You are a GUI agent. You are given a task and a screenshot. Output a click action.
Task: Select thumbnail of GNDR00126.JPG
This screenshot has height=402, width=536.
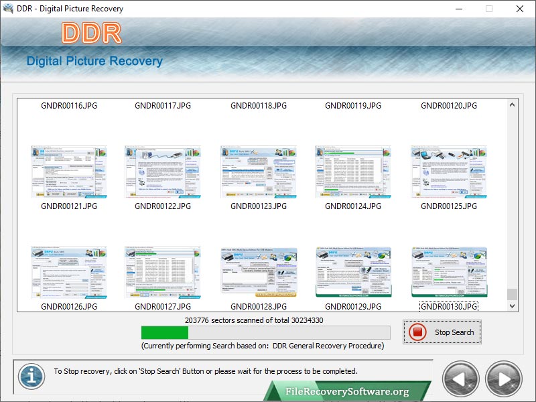69,271
